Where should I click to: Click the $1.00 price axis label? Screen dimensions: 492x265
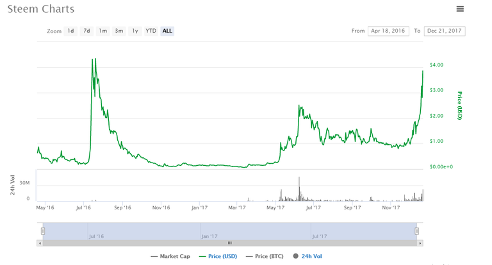(436, 141)
